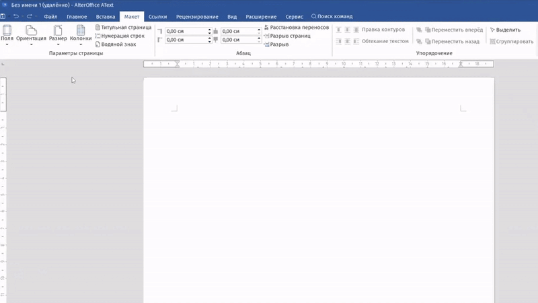Insert a Разрыв страниц page break

tap(287, 36)
